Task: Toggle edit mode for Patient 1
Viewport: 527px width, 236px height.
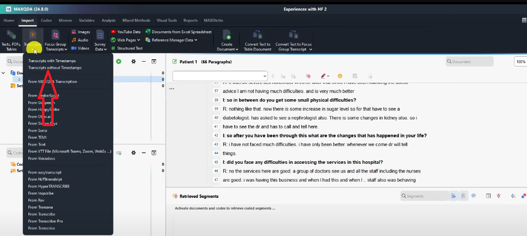Action: [174, 62]
